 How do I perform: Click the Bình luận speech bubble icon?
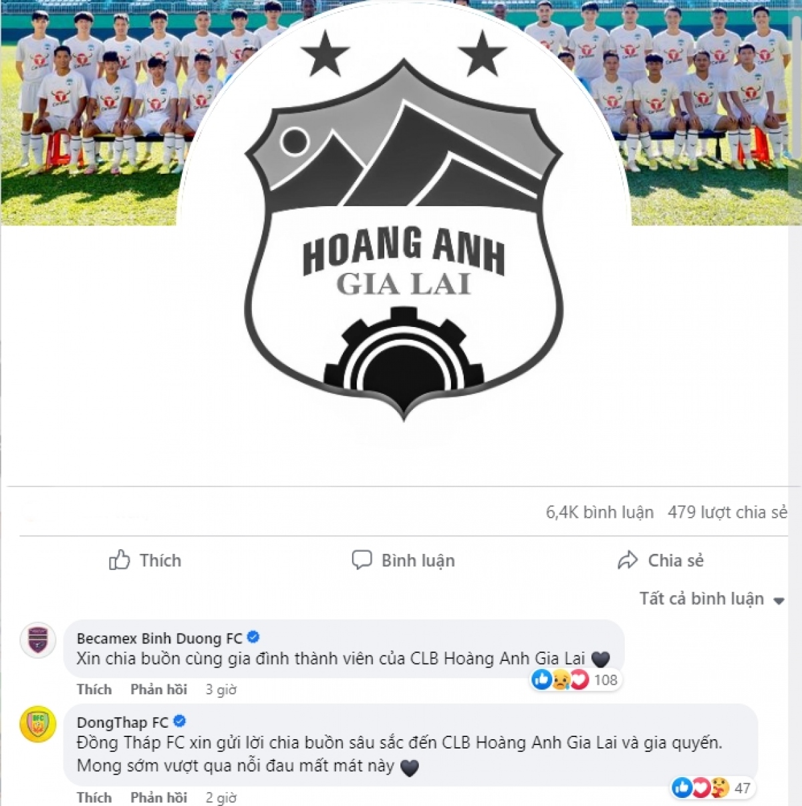(x=362, y=560)
